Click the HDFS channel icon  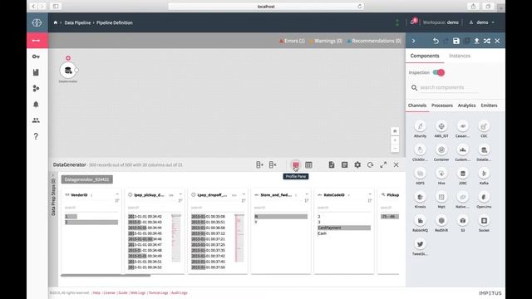(420, 174)
